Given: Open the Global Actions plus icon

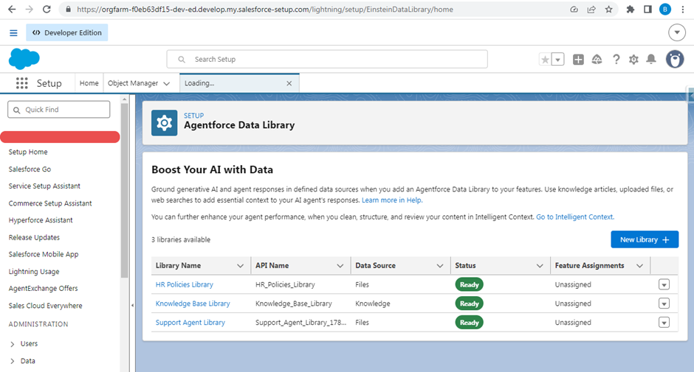Looking at the screenshot, I should click(x=578, y=59).
